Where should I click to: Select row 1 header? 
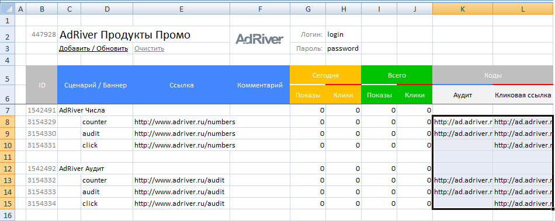pos(8,20)
